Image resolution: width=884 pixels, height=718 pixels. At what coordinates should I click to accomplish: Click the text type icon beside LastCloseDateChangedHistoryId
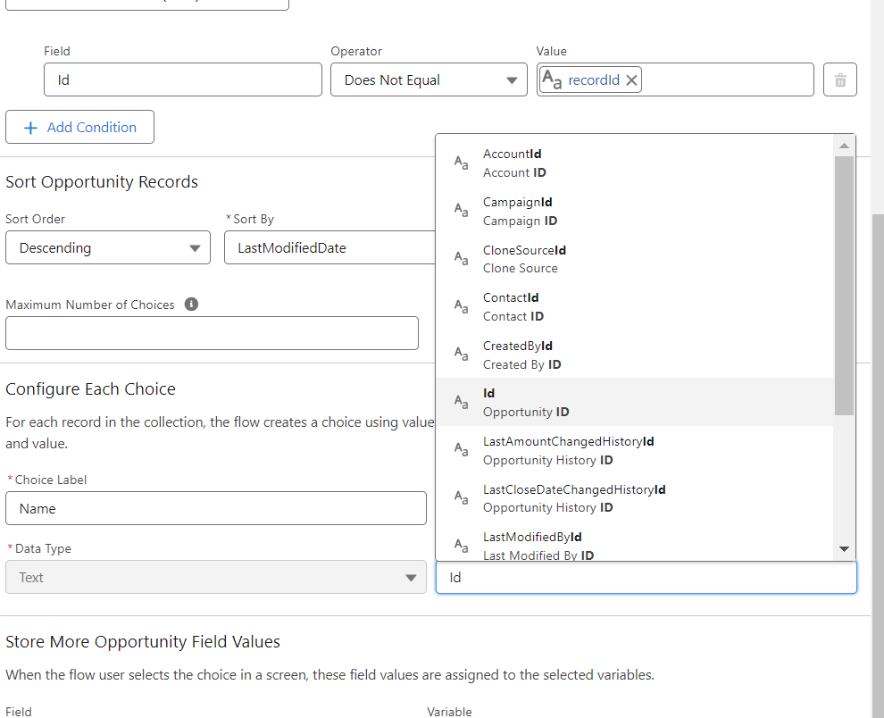[x=461, y=498]
